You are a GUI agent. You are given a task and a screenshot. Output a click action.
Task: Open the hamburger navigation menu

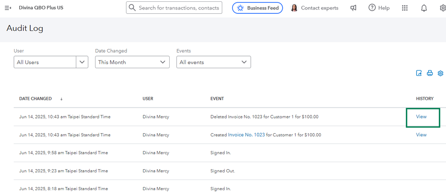[8, 8]
